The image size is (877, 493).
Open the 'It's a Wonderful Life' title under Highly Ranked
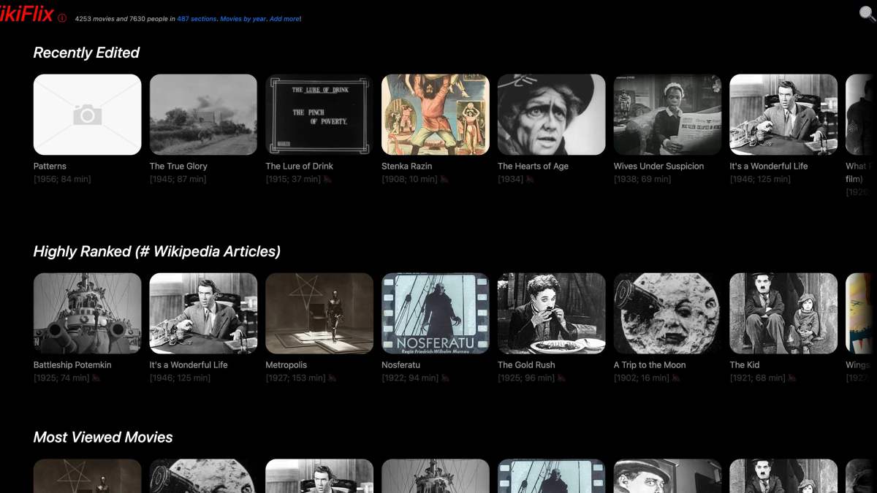click(x=189, y=365)
